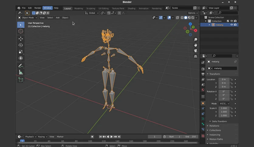The image size is (254, 147).
Task: Activate the 3D Cursor tool
Action: (21, 31)
